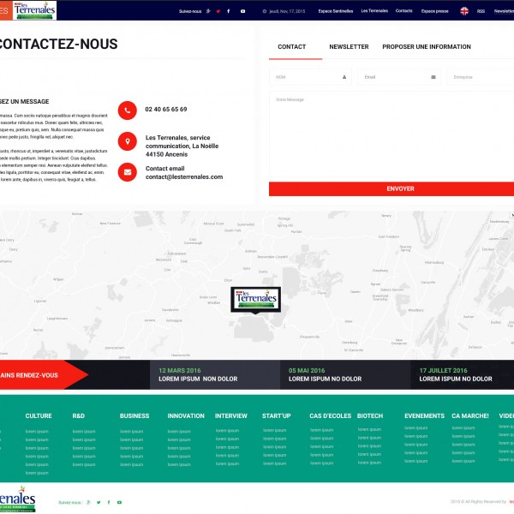Open the Biotech footer category
The width and height of the screenshot is (514, 514).
point(370,415)
